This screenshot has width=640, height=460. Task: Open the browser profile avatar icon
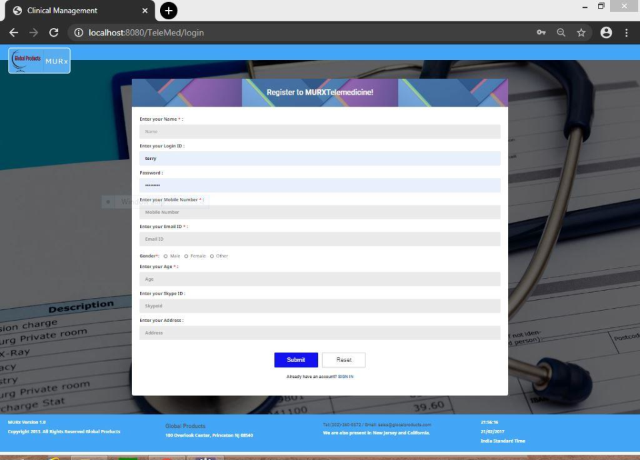[606, 33]
